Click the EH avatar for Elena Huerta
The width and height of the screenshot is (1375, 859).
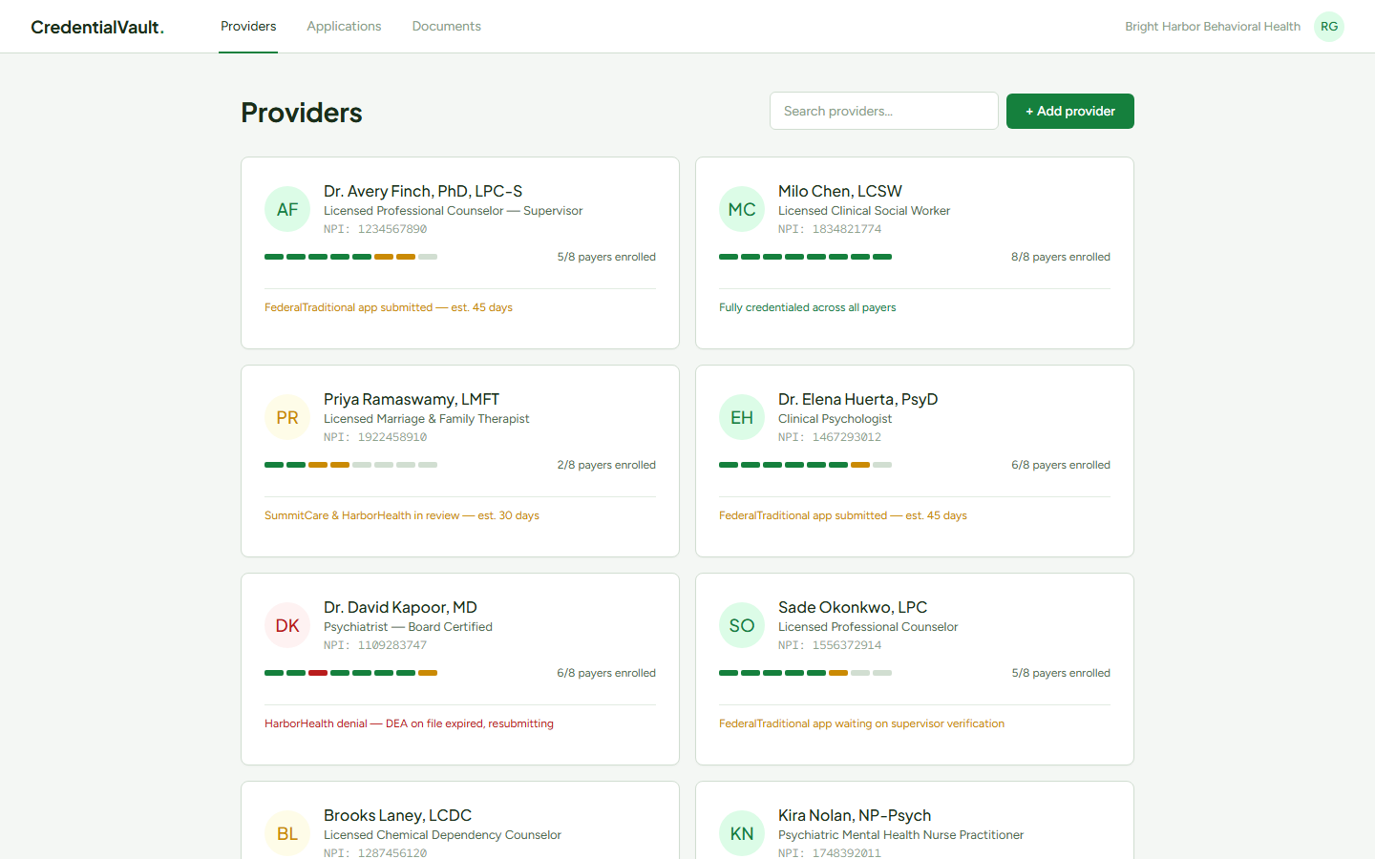742,417
